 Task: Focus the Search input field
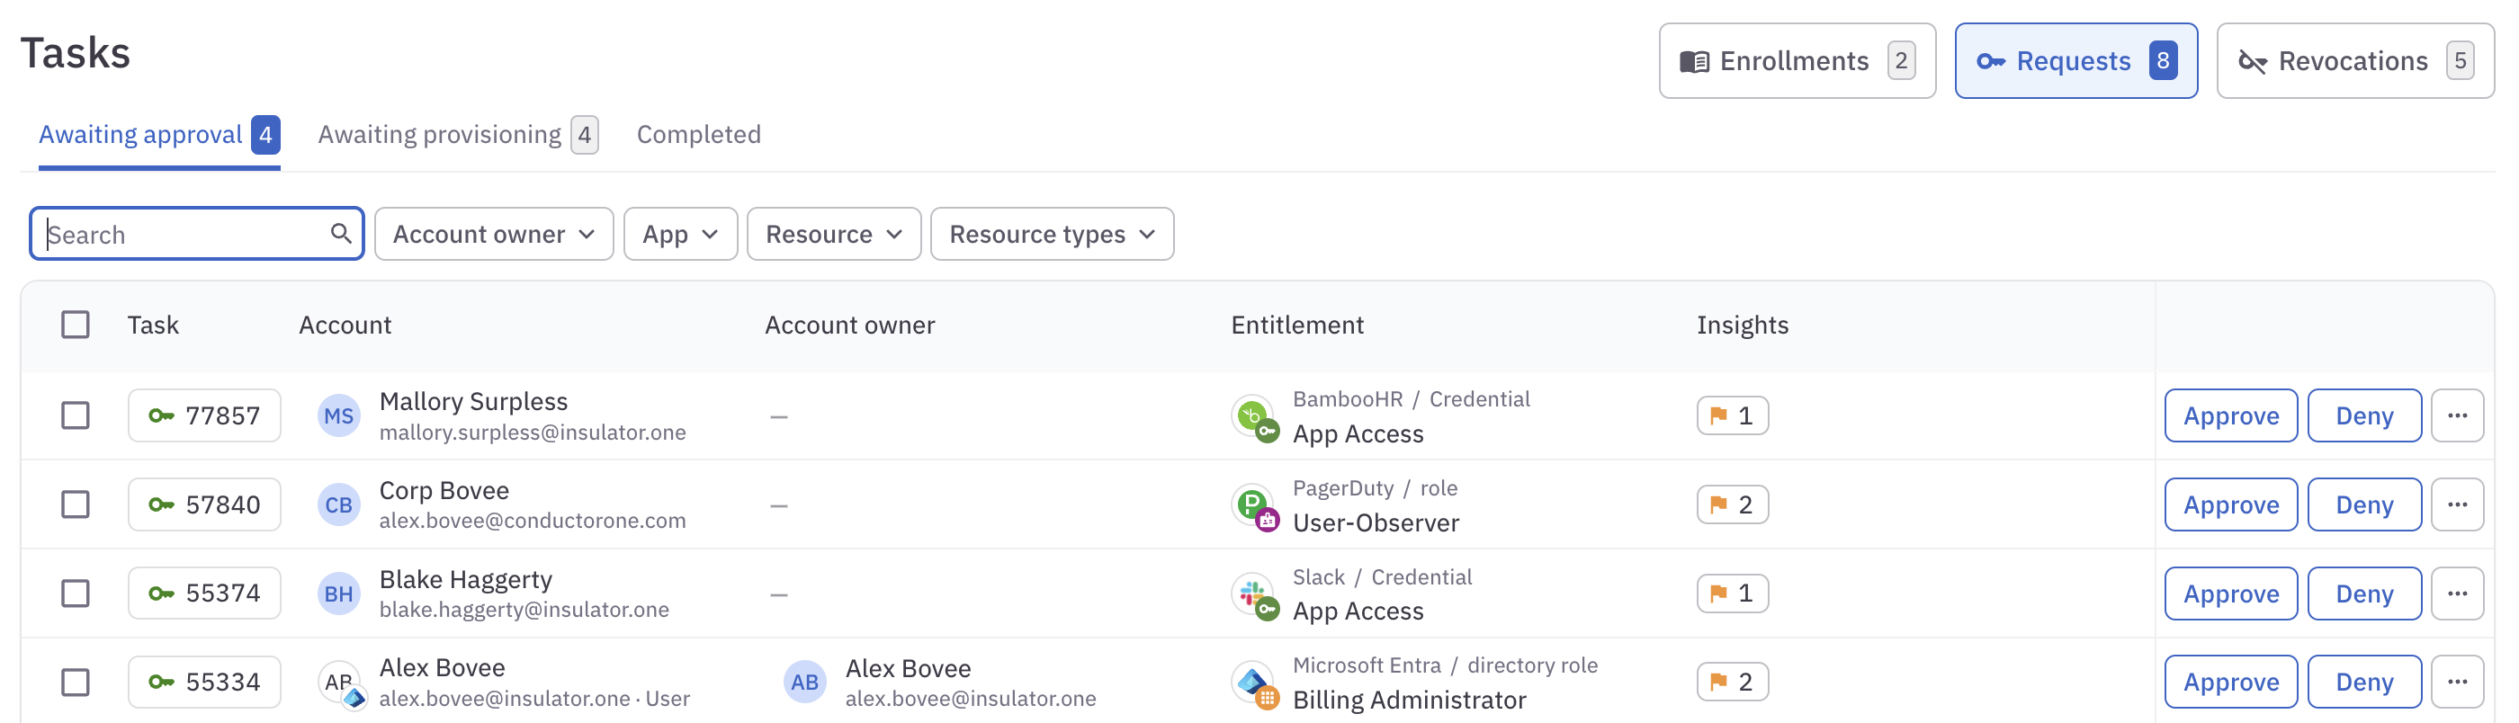tap(186, 235)
